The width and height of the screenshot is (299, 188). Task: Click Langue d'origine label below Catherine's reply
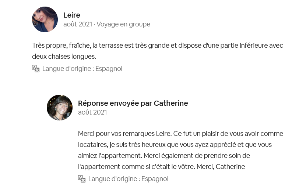(x=128, y=179)
